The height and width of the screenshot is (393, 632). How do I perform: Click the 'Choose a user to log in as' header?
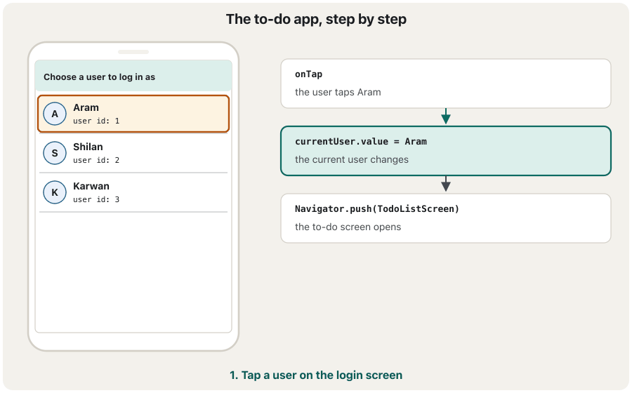(x=133, y=76)
